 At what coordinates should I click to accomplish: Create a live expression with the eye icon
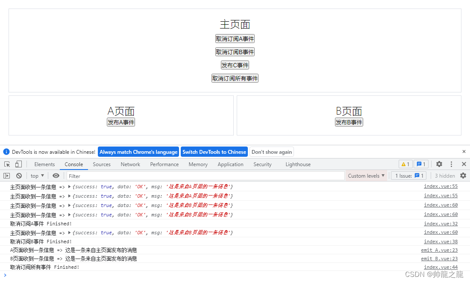point(56,176)
